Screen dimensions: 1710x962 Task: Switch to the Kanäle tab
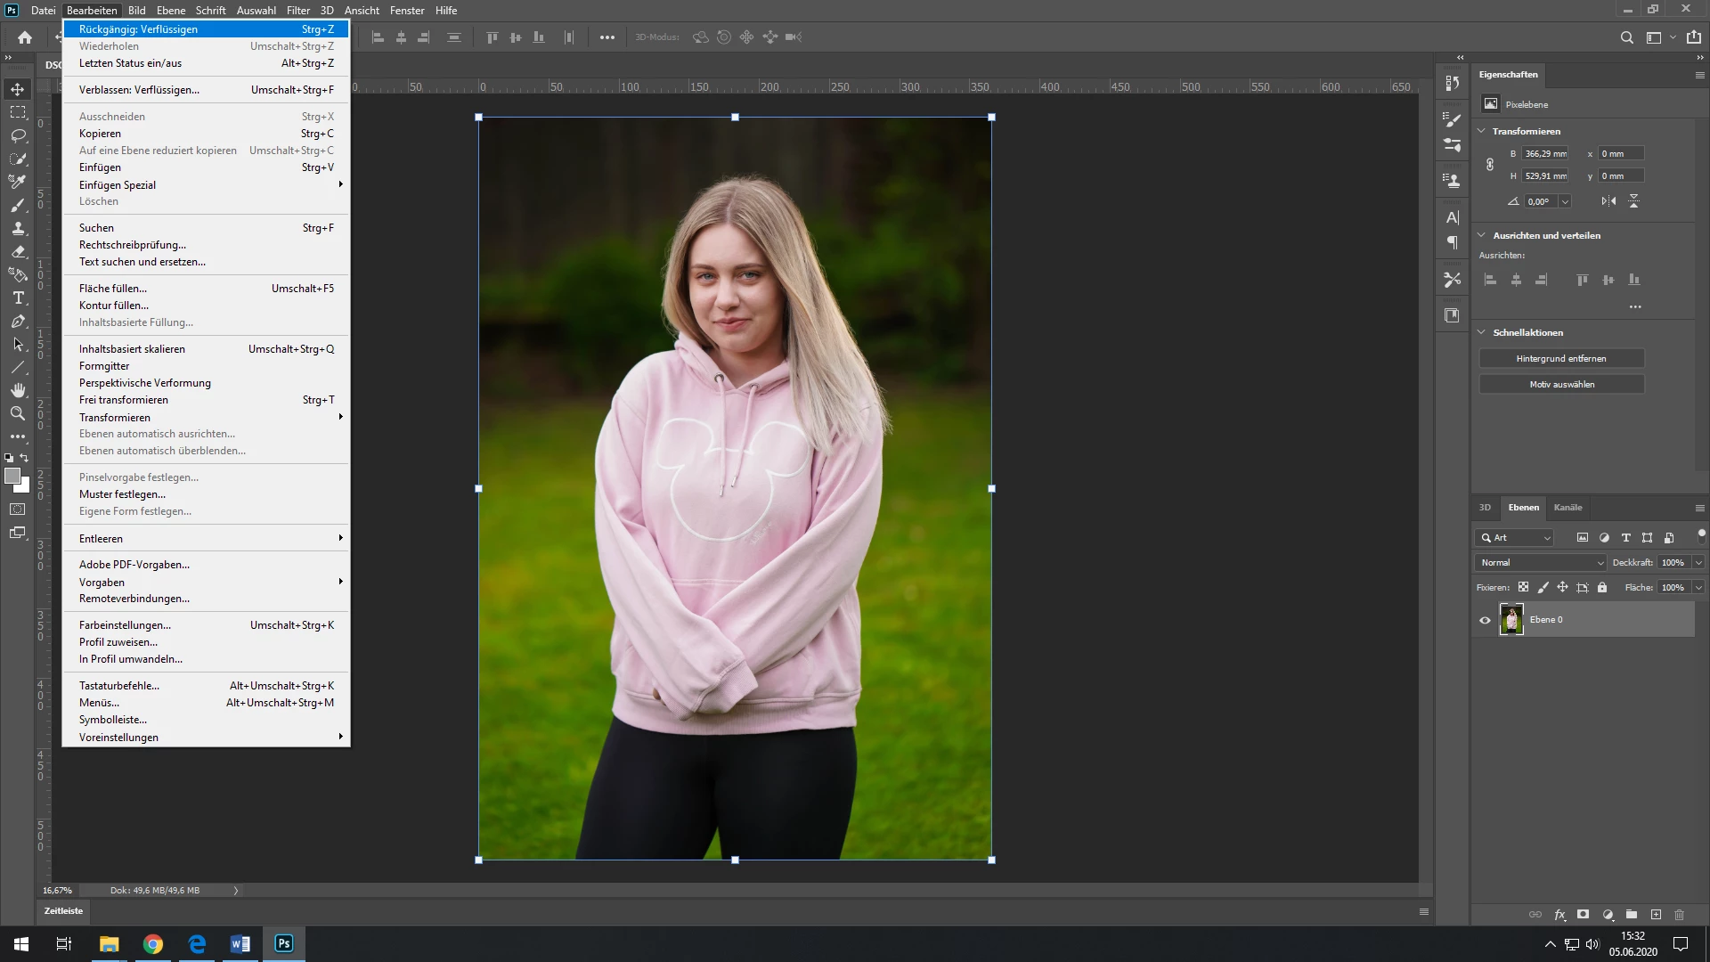1567,508
